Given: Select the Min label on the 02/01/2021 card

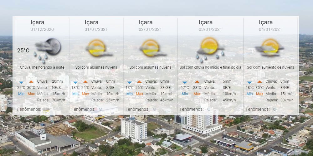Looking at the screenshot, I should click(x=130, y=94).
